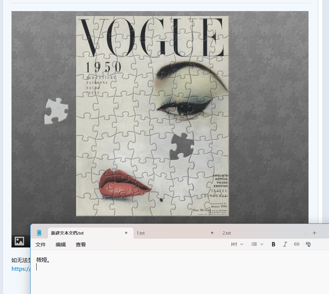
Task: Expand the list style chevron
Action: pyautogui.click(x=262, y=244)
